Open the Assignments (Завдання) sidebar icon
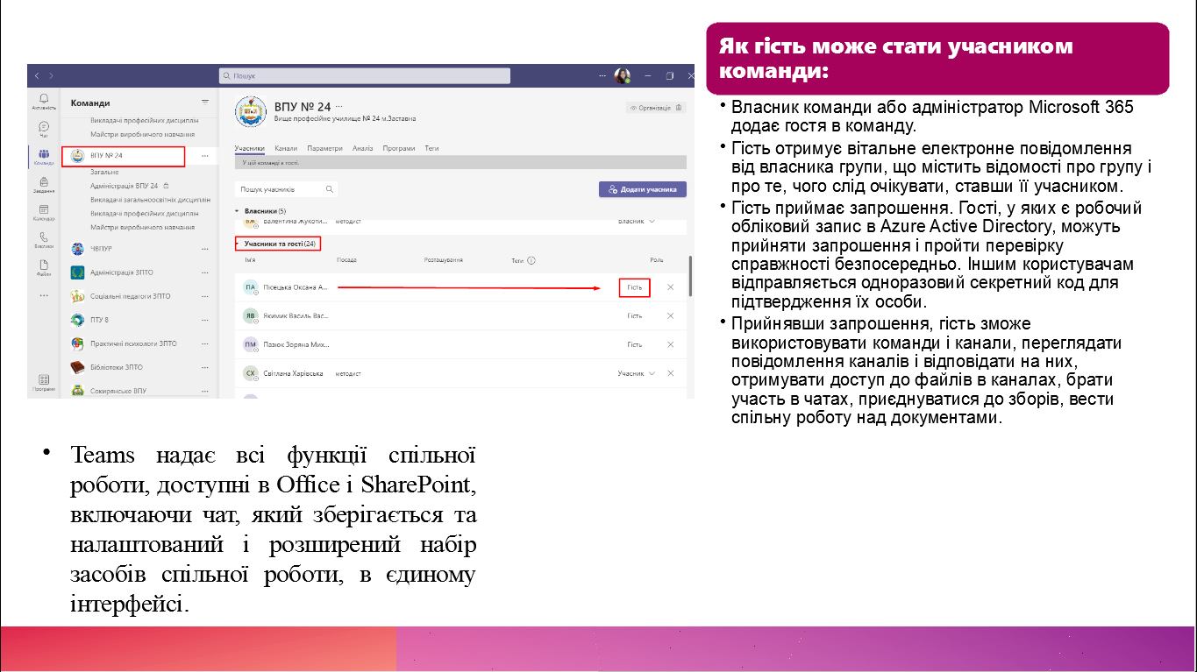The image size is (1197, 672). (44, 184)
